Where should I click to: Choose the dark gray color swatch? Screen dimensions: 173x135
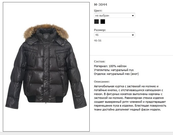point(96,21)
